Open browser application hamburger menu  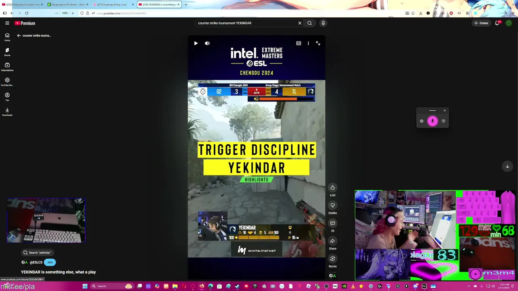[x=514, y=13]
